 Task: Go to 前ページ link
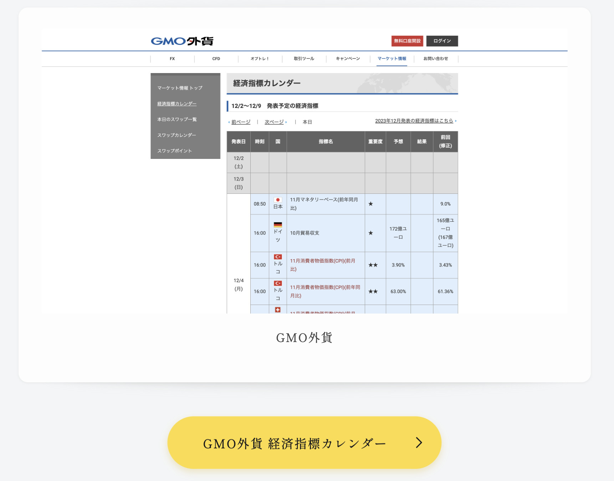(241, 122)
